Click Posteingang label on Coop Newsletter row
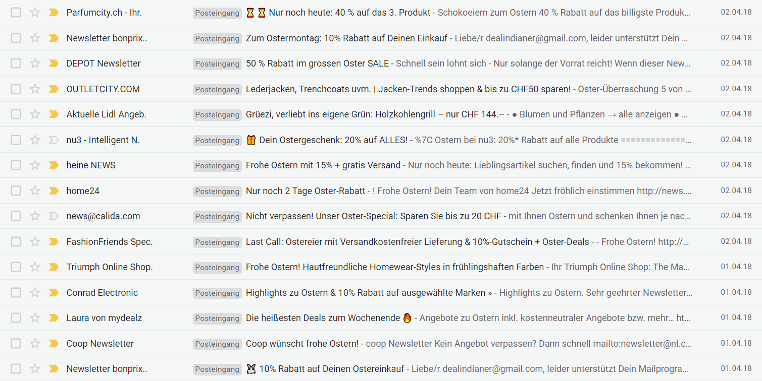Screen dimensions: 762x381 point(217,344)
